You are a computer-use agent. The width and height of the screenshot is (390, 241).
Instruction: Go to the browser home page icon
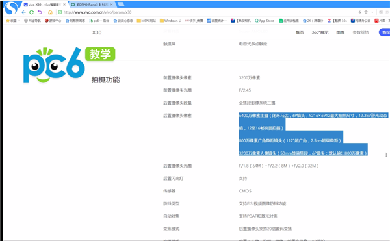pyautogui.click(x=50, y=12)
